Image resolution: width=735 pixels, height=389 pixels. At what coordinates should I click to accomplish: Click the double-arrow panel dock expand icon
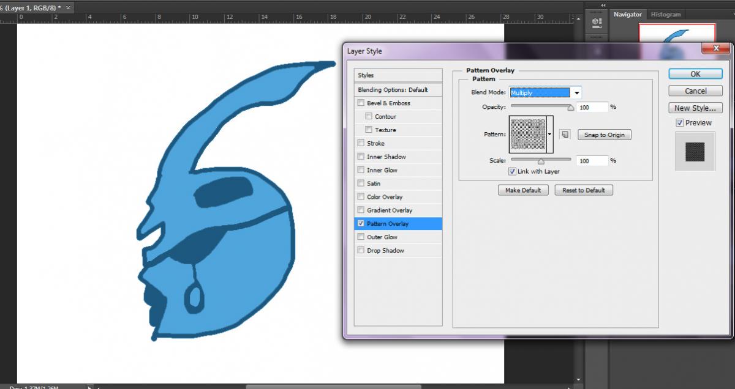pyautogui.click(x=603, y=5)
